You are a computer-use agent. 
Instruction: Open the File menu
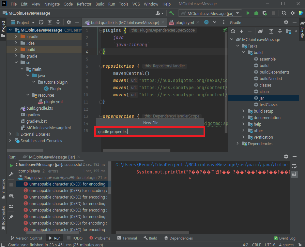tap(13, 4)
